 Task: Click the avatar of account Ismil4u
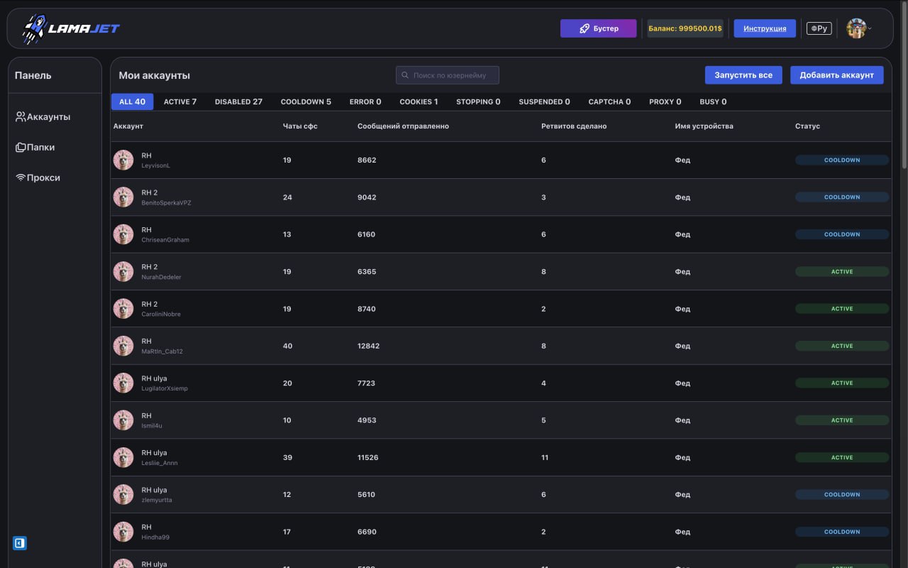click(x=123, y=420)
